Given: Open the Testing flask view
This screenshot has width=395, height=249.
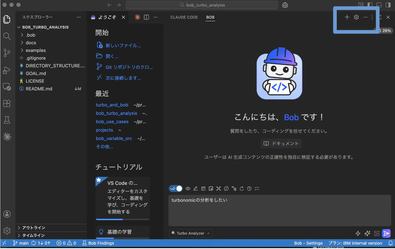Looking at the screenshot, I should pos(7,120).
